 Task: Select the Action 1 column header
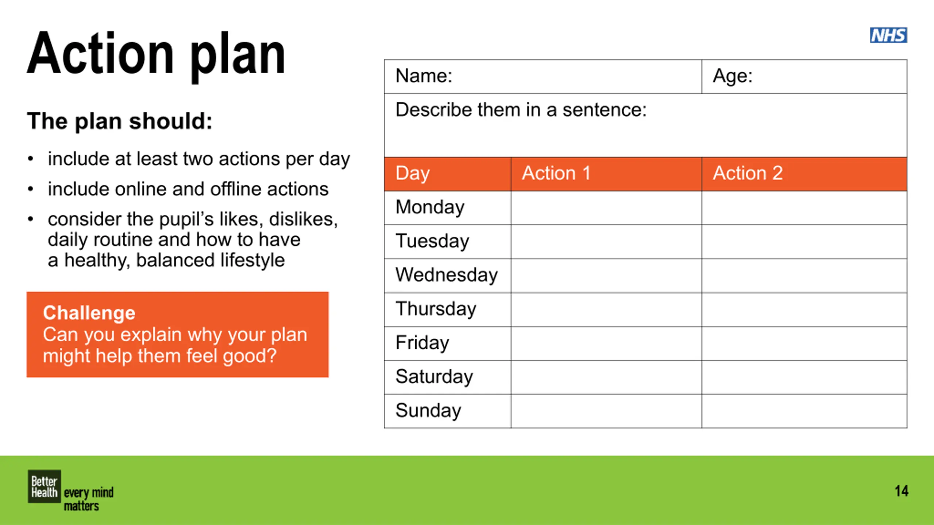tap(606, 174)
